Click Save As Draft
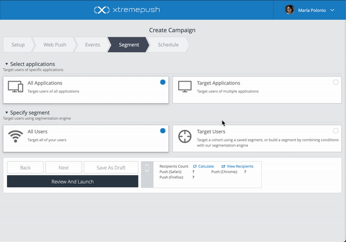 tap(111, 168)
